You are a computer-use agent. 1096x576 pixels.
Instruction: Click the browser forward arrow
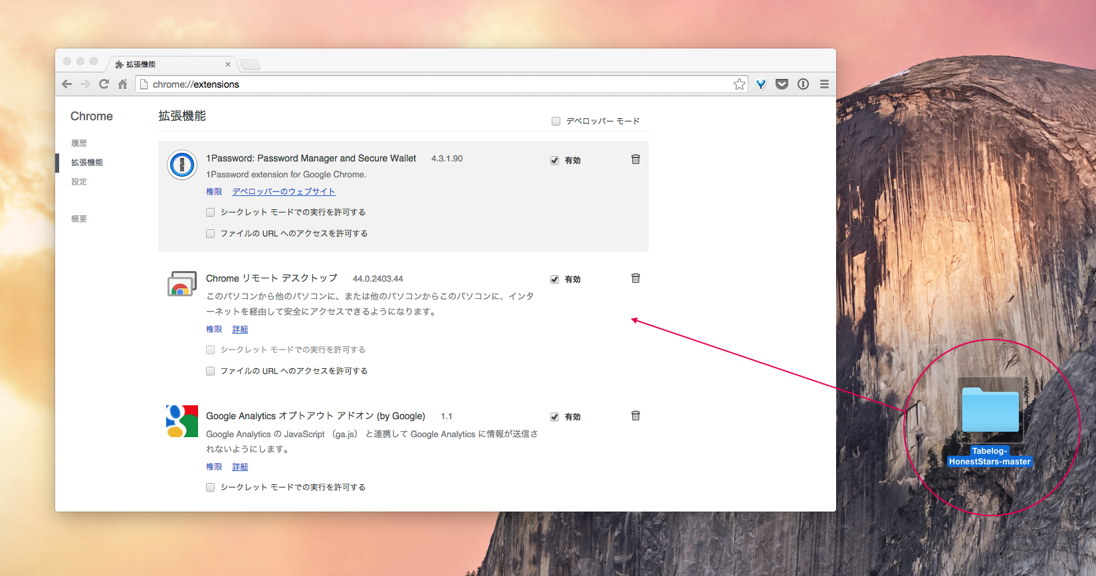tap(85, 84)
